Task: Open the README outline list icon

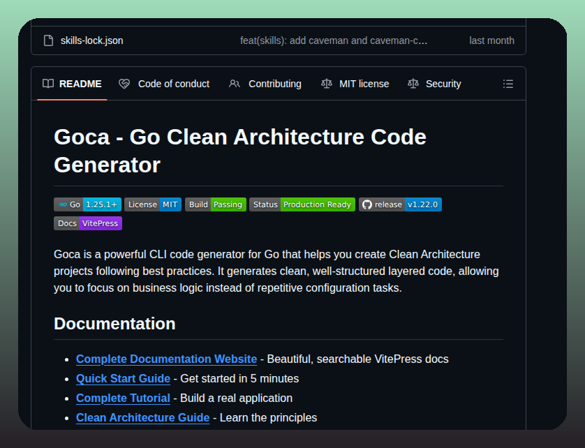Action: tap(508, 84)
